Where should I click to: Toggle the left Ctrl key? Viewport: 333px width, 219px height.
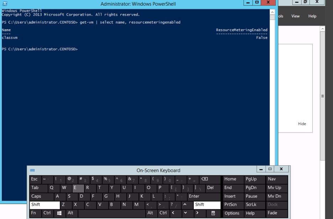(x=47, y=213)
